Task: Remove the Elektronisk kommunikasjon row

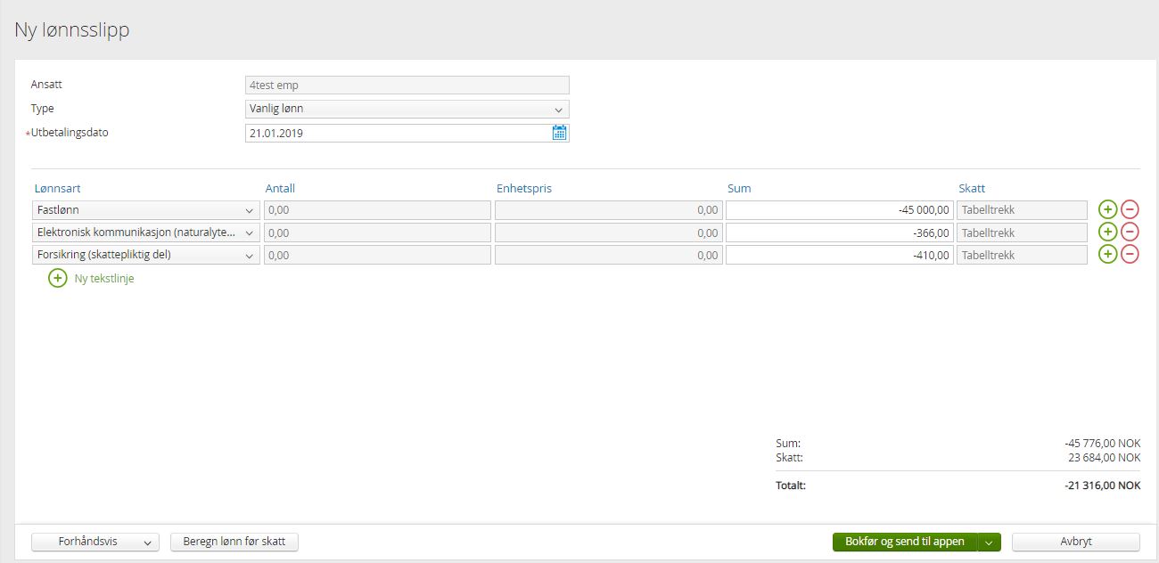Action: tap(1130, 233)
